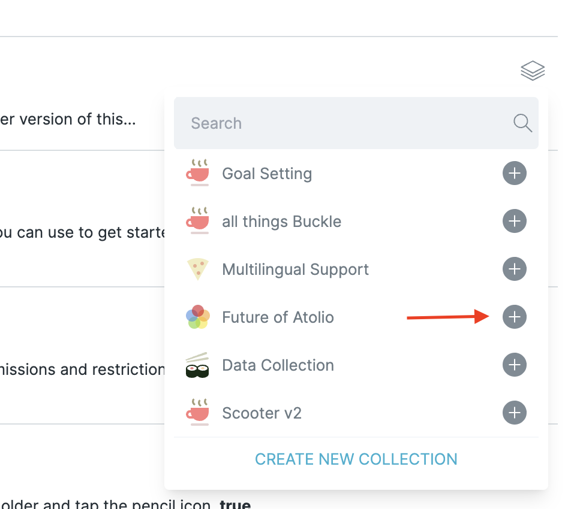This screenshot has width=583, height=509.
Task: Select Data Collection text label
Action: pyautogui.click(x=278, y=365)
